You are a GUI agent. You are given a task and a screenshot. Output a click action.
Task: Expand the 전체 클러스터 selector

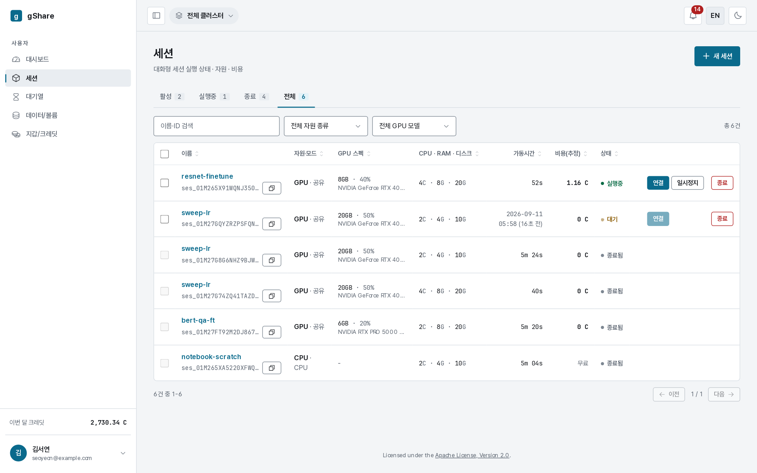(x=204, y=16)
